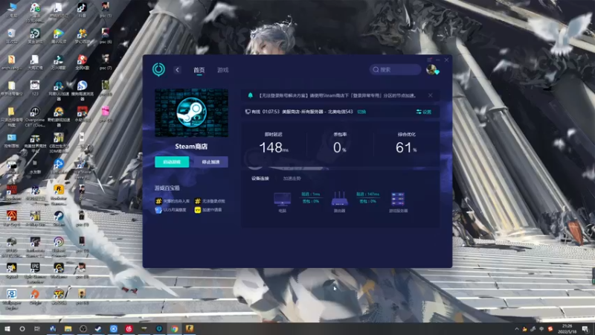Open the user avatar profile menu
The image size is (595, 335).
point(431,69)
